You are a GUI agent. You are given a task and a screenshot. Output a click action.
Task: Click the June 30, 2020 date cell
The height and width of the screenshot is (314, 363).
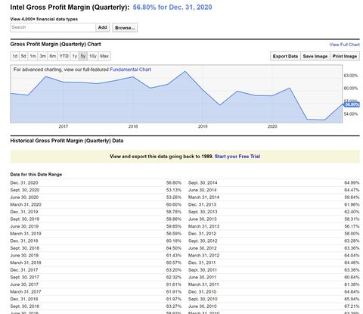[x=24, y=197]
